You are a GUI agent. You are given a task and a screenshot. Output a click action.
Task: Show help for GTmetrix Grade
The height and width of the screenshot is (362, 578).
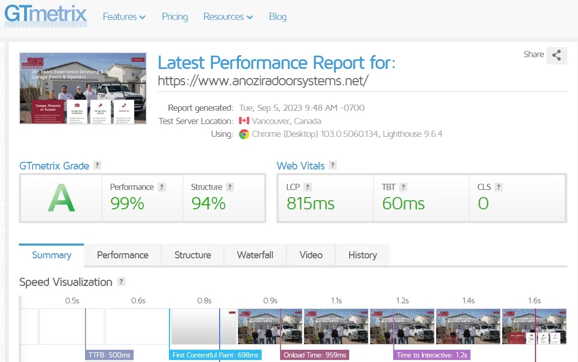click(x=97, y=165)
